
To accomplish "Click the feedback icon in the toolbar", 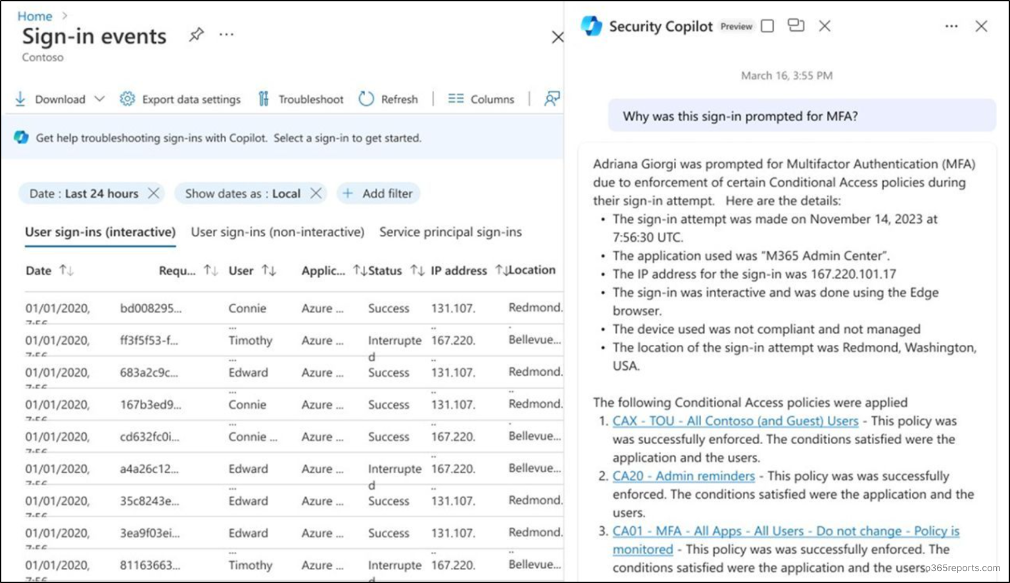I will 552,99.
